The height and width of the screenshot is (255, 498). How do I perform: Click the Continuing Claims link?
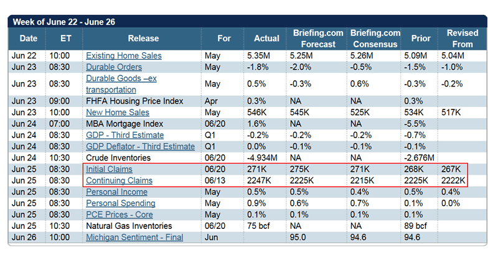tap(119, 180)
